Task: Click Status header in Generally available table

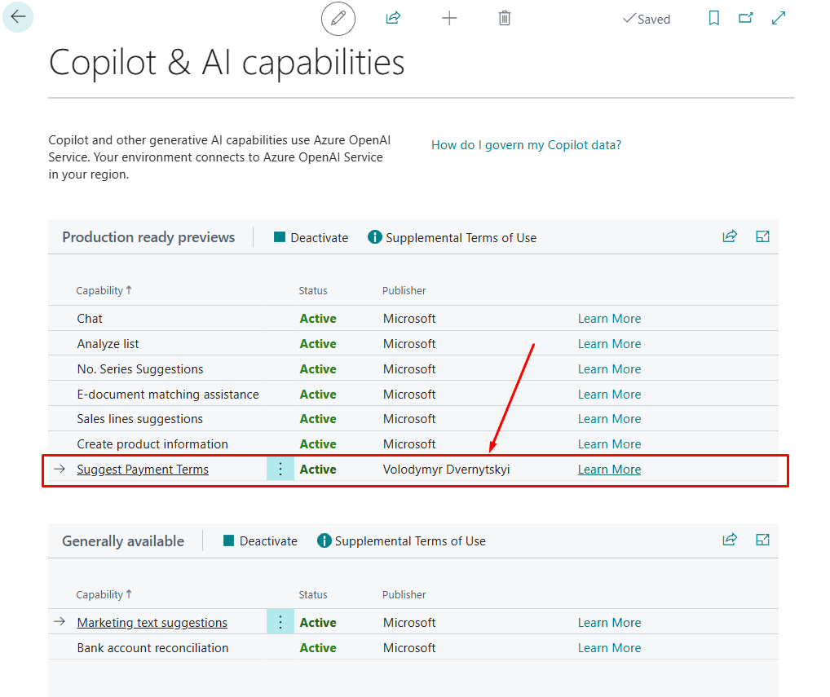Action: pos(313,595)
